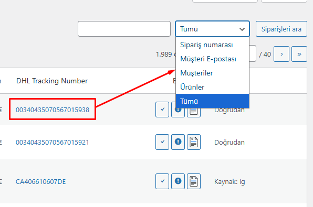Choose Sipariş numarası from dropdown list
This screenshot has height=207, width=313.
coord(212,45)
